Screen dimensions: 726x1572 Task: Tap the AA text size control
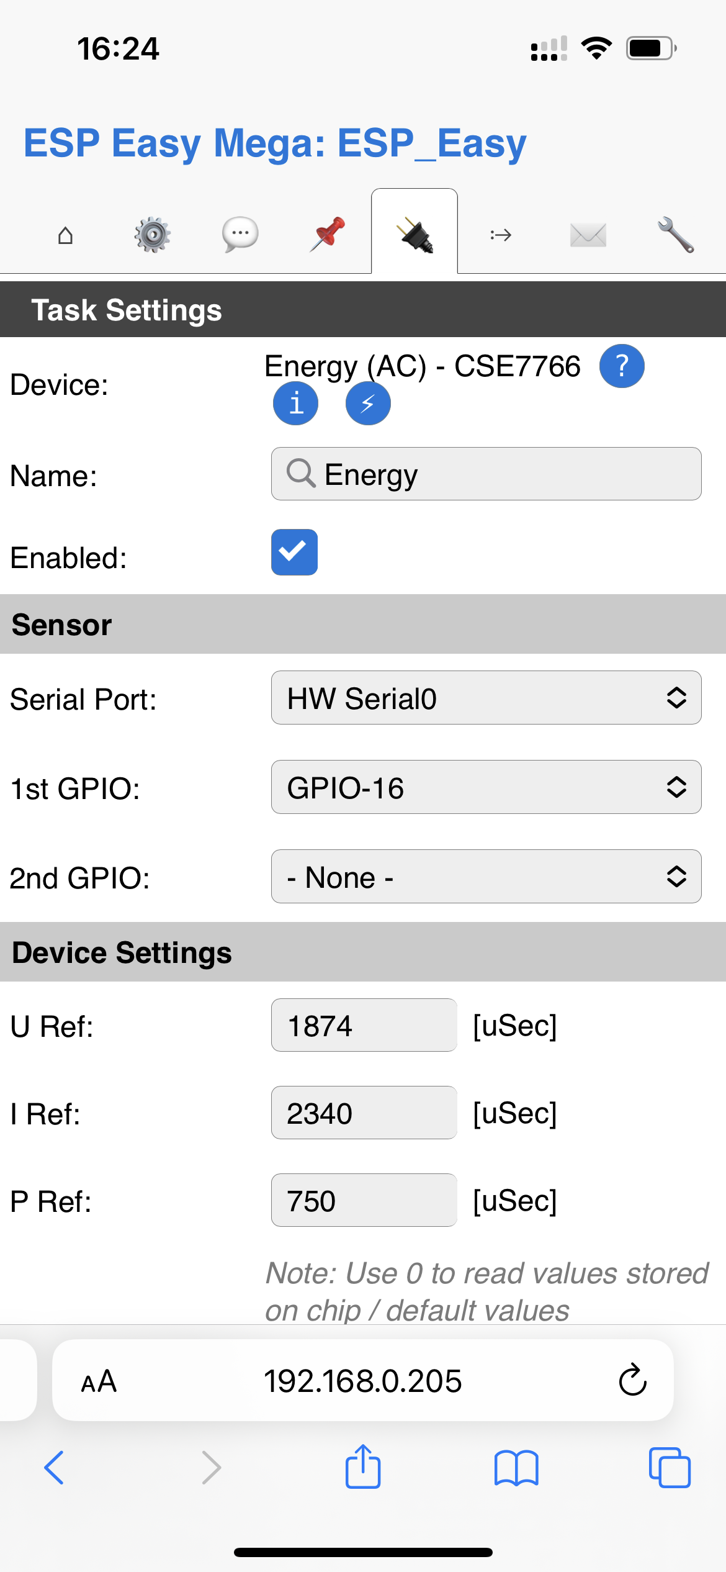(x=98, y=1381)
